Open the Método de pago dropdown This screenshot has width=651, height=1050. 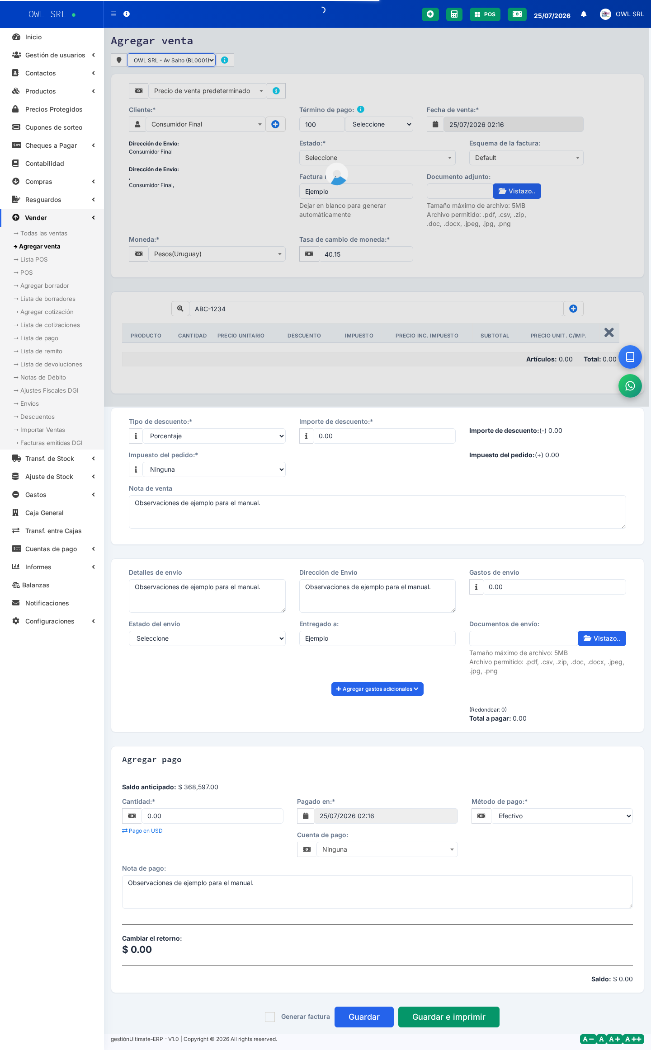coord(561,816)
